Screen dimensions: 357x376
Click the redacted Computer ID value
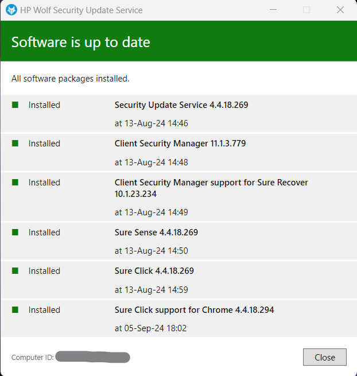(x=93, y=358)
